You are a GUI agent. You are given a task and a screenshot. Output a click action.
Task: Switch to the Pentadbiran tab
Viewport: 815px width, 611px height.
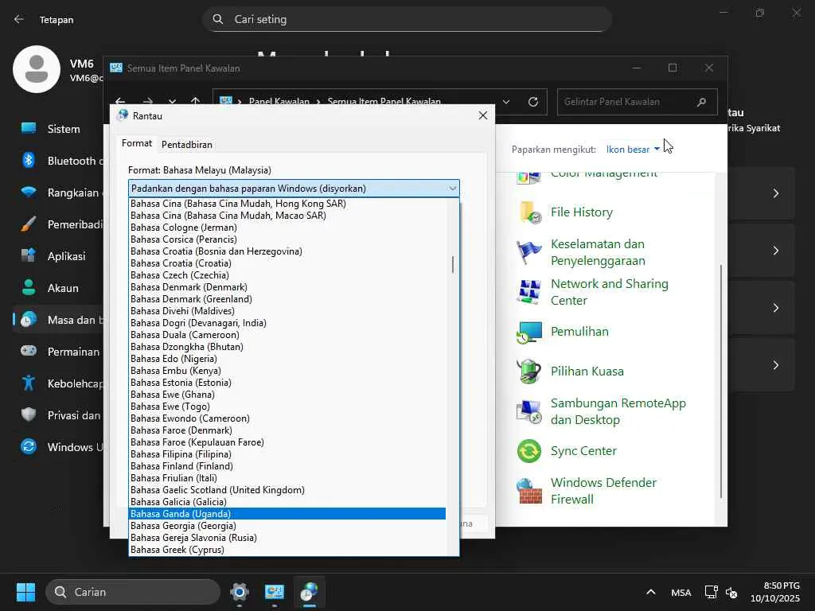[x=186, y=144]
